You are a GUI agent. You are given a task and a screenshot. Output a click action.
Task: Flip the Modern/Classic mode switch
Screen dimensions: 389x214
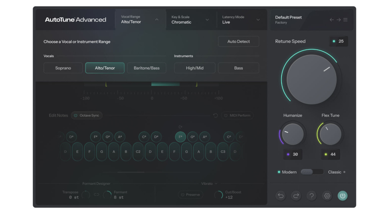(x=312, y=172)
